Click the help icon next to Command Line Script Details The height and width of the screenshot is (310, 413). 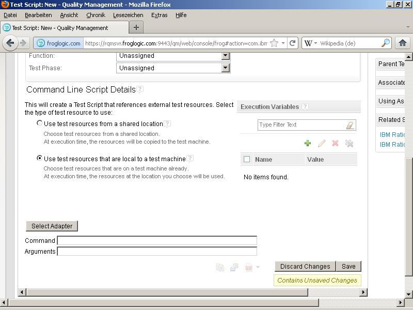pyautogui.click(x=140, y=89)
